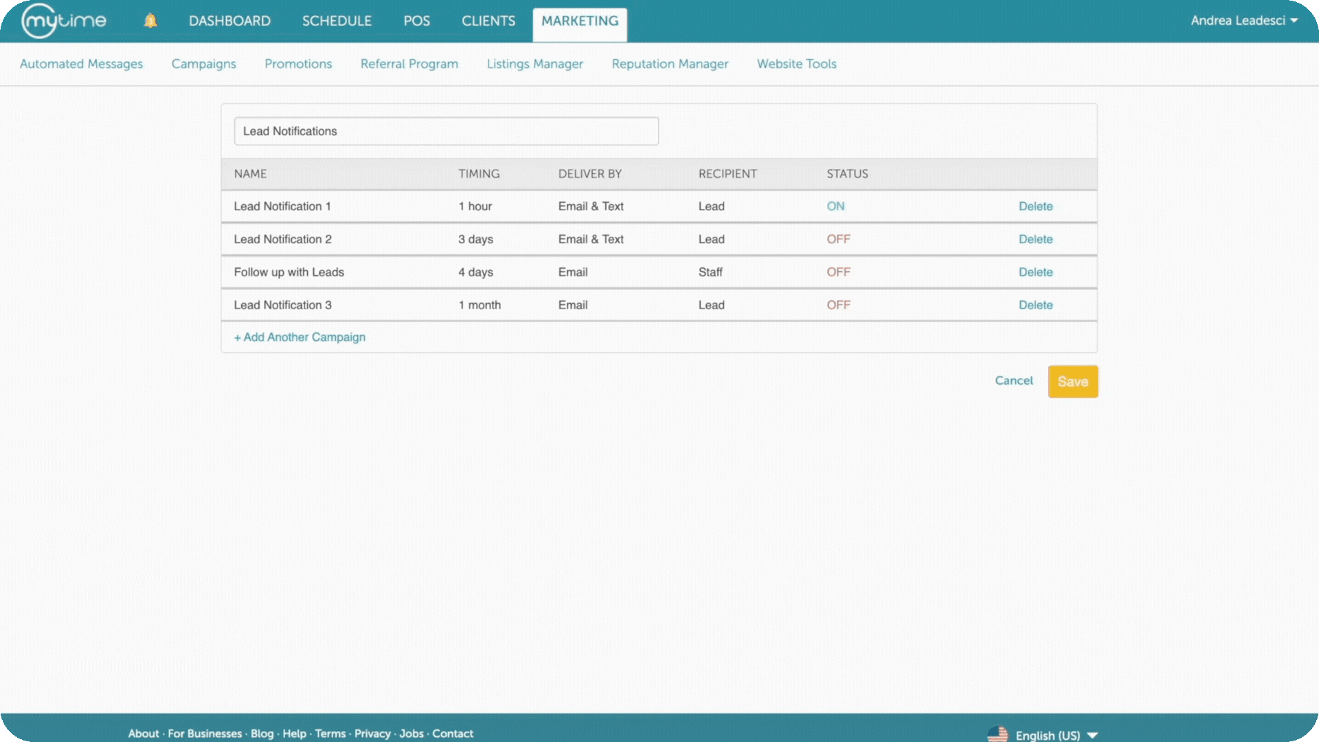Open the CLIENTS tab

pyautogui.click(x=488, y=21)
